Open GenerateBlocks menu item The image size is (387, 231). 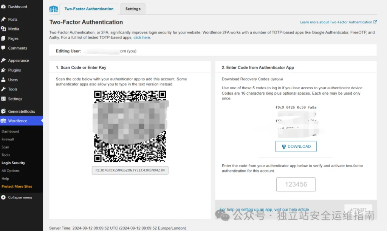[22, 111]
